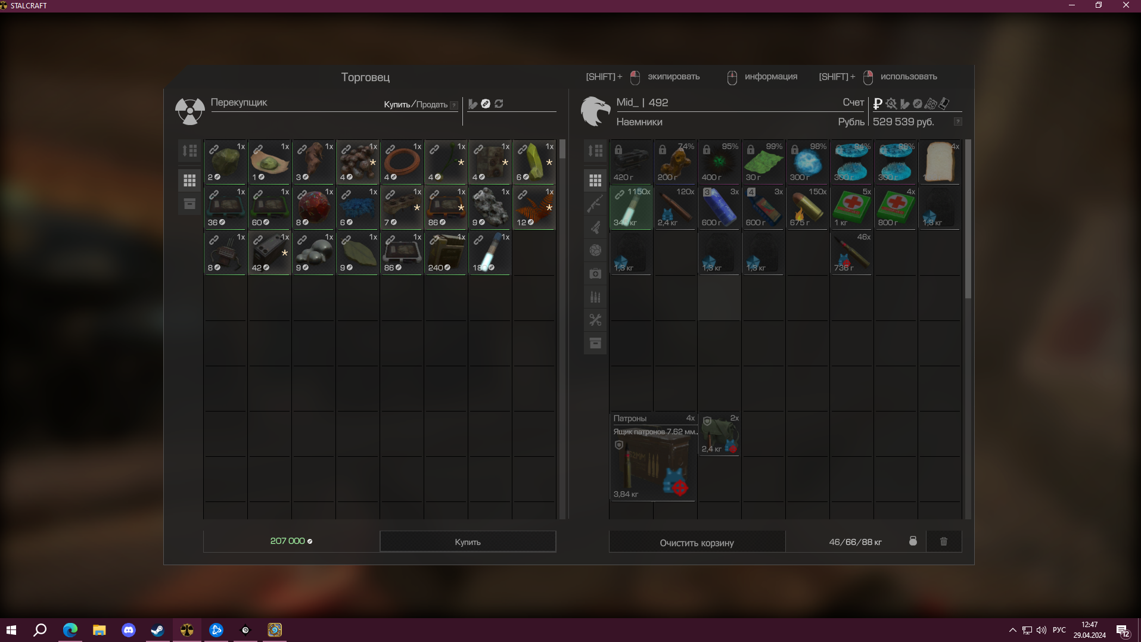The image size is (1141, 642).
Task: Select the 7.62 ammo box Патроны item
Action: point(653,457)
